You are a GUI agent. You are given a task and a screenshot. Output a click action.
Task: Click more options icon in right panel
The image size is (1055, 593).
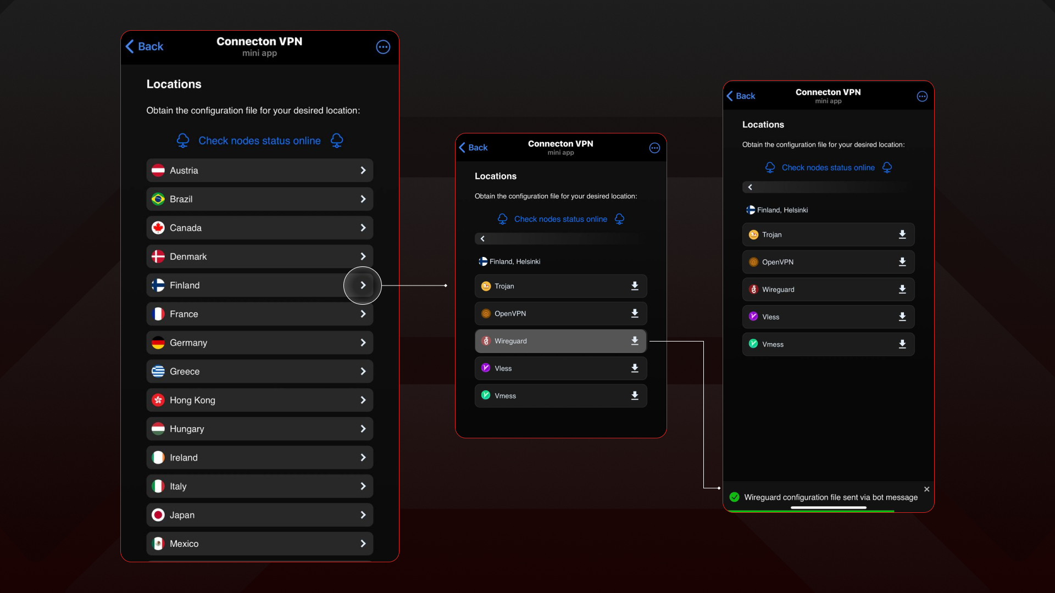tap(922, 97)
